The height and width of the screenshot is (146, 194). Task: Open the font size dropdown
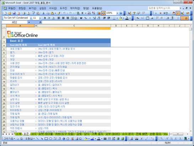40,18
